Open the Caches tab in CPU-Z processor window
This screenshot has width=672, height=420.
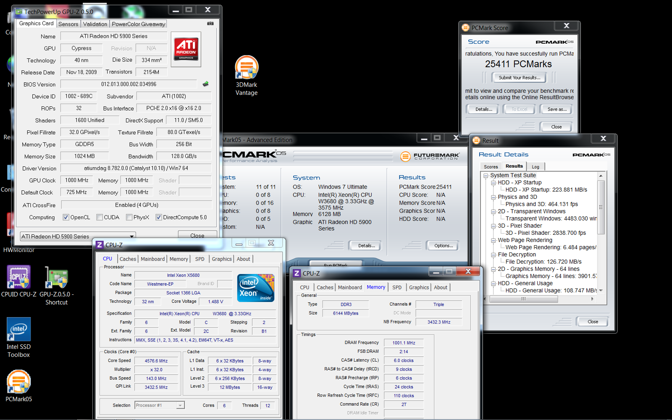(x=128, y=259)
